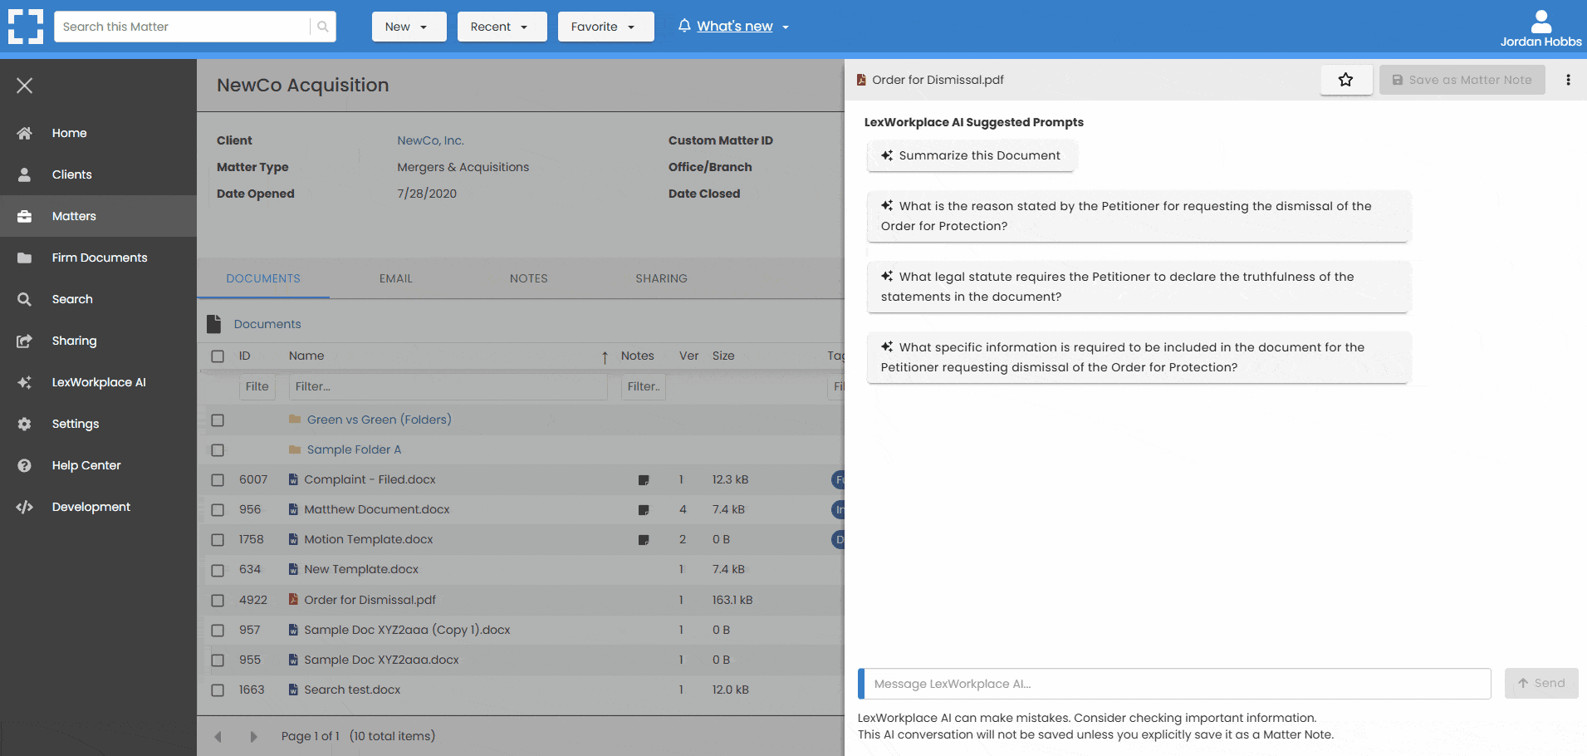
Task: Open Home from the sidebar
Action: pyautogui.click(x=98, y=133)
